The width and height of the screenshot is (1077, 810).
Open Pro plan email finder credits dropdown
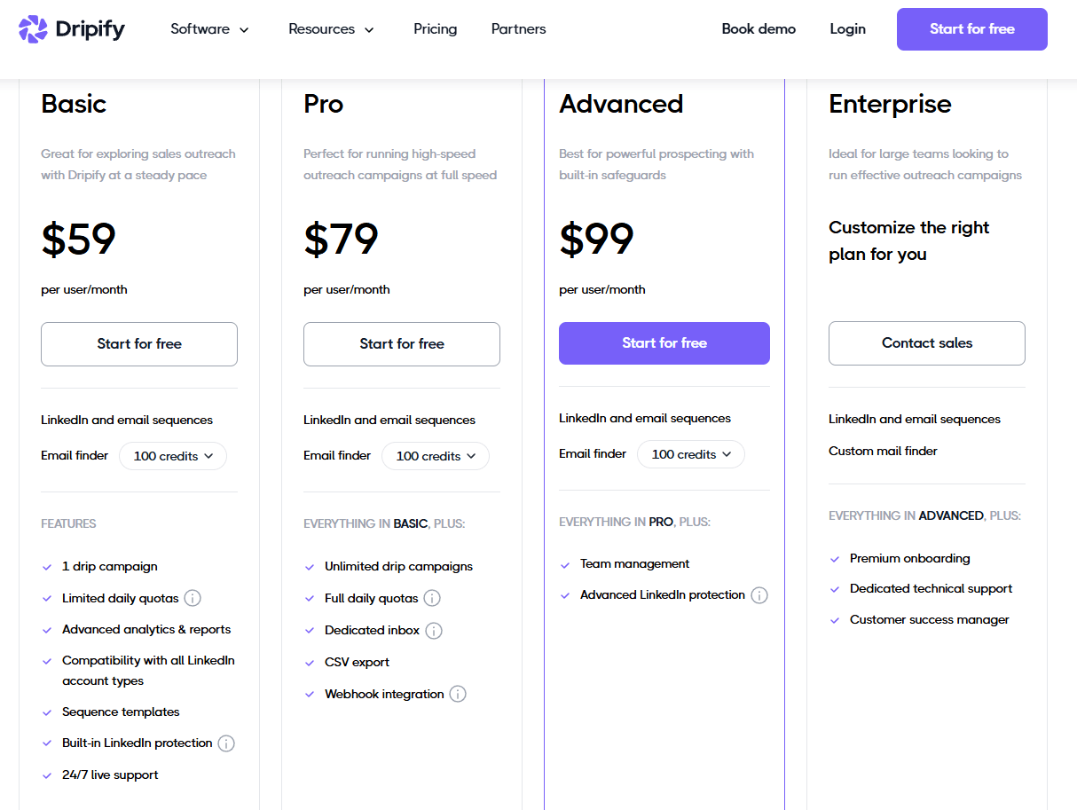436,456
